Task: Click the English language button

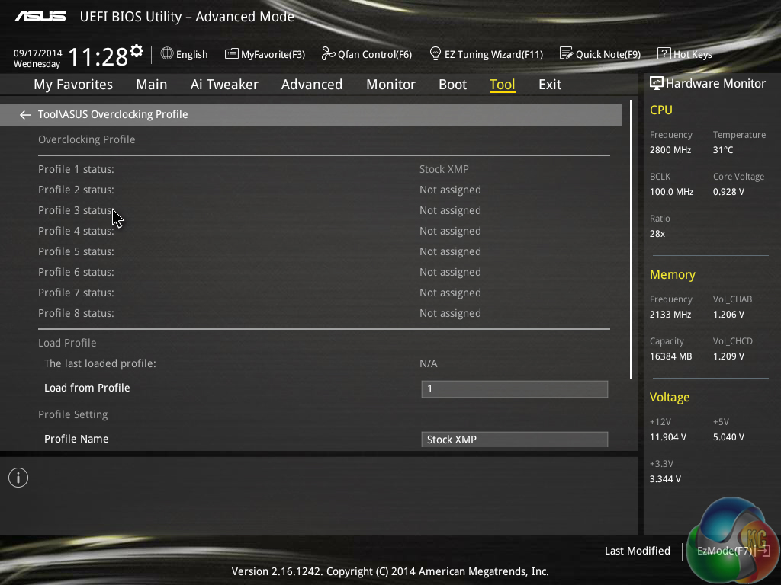Action: click(191, 54)
